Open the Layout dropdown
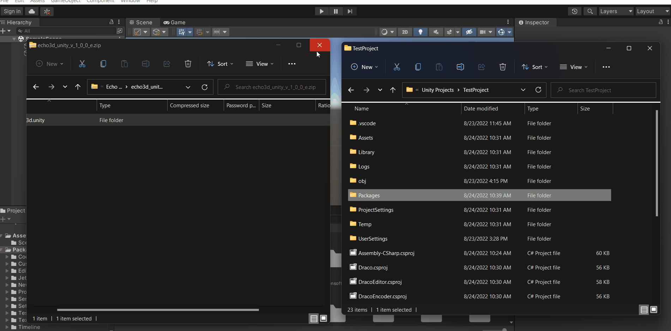Viewport: 671px width, 331px height. [651, 11]
